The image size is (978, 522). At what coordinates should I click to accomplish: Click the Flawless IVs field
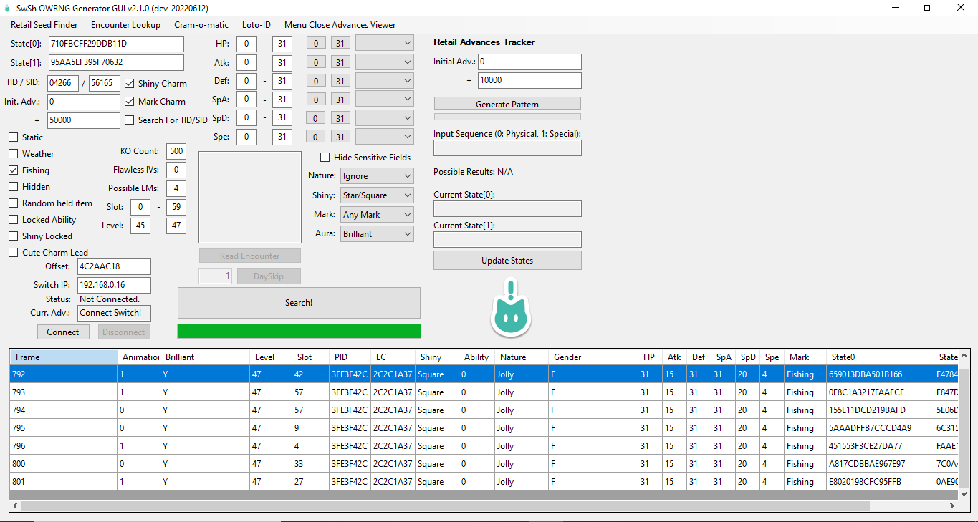pyautogui.click(x=176, y=170)
